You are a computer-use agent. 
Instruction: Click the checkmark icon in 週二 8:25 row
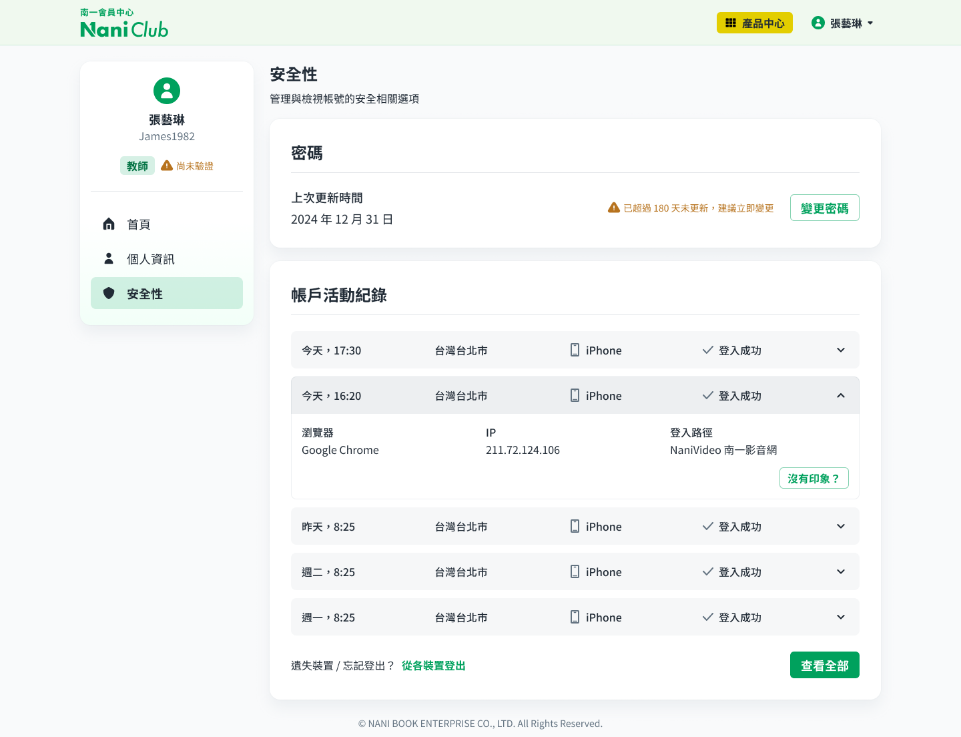(708, 571)
